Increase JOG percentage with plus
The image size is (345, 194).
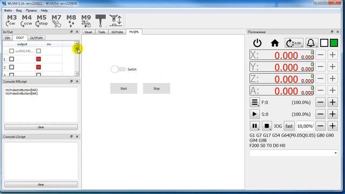point(333,126)
